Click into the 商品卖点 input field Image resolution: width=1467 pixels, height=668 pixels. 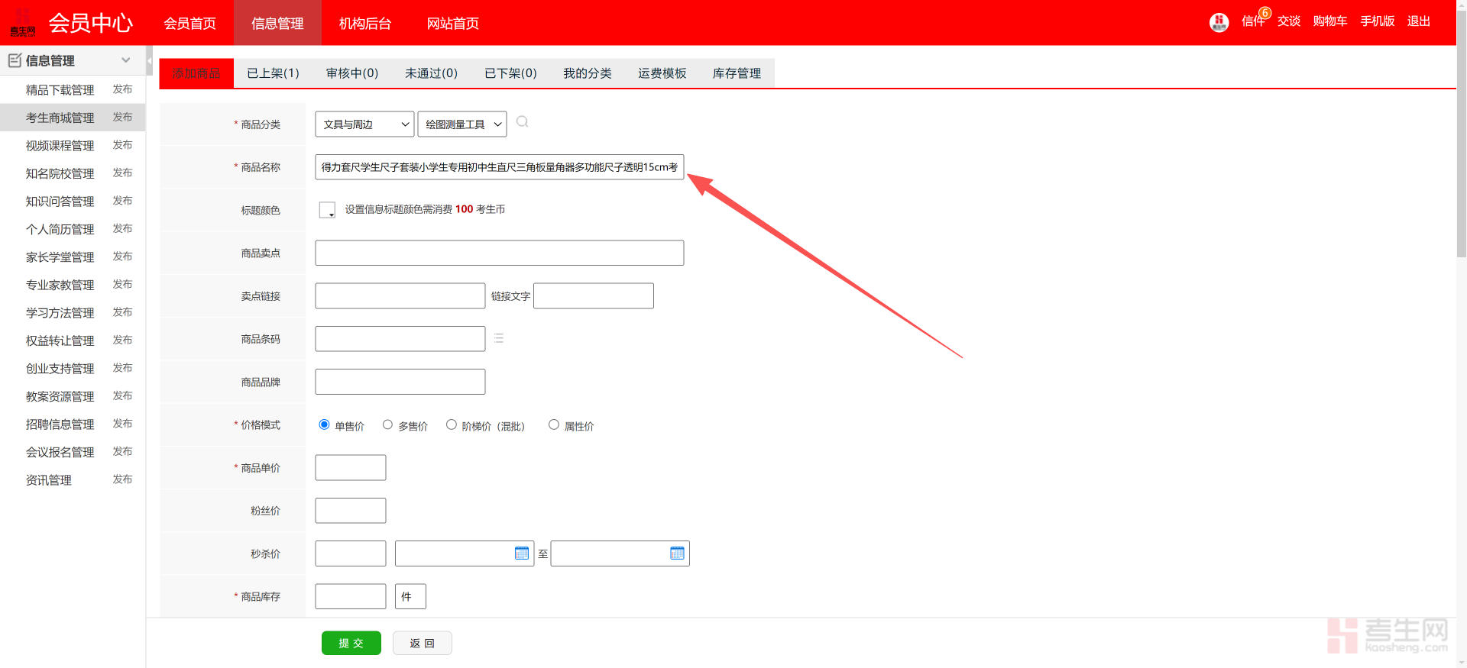click(499, 253)
